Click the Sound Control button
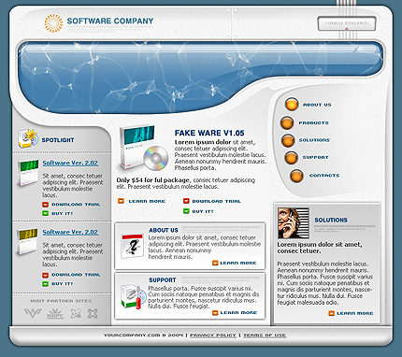Viewport: 402px width, 357px height. tap(347, 23)
